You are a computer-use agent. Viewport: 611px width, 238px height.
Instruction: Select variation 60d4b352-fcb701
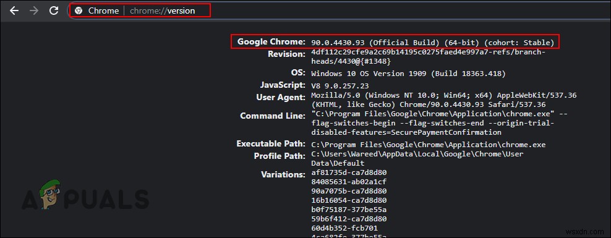(344, 228)
